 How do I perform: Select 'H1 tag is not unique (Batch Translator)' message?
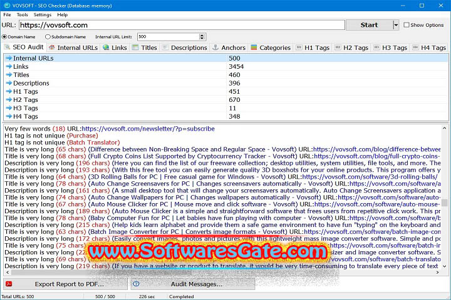62,142
